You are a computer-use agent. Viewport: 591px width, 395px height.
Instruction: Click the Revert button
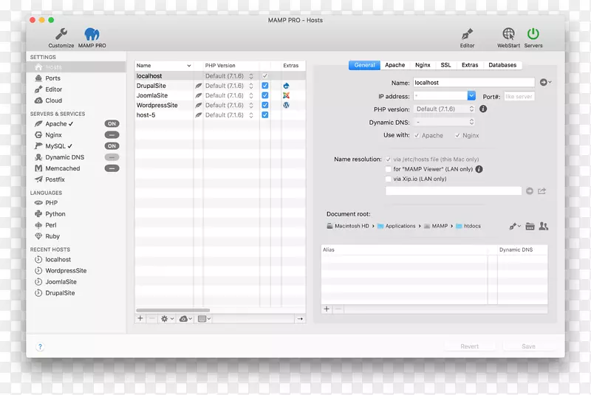(470, 346)
